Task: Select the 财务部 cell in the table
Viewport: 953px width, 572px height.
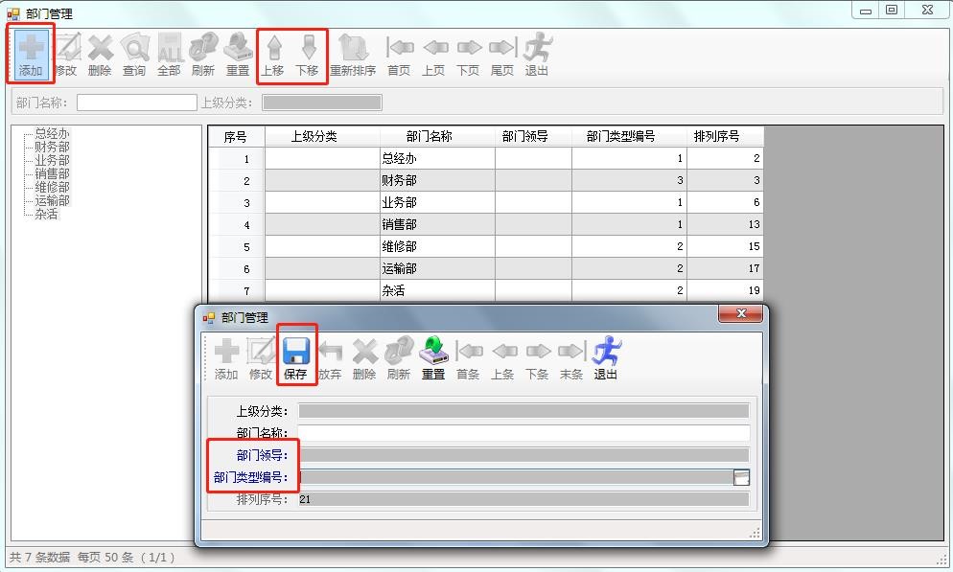Action: (x=437, y=180)
